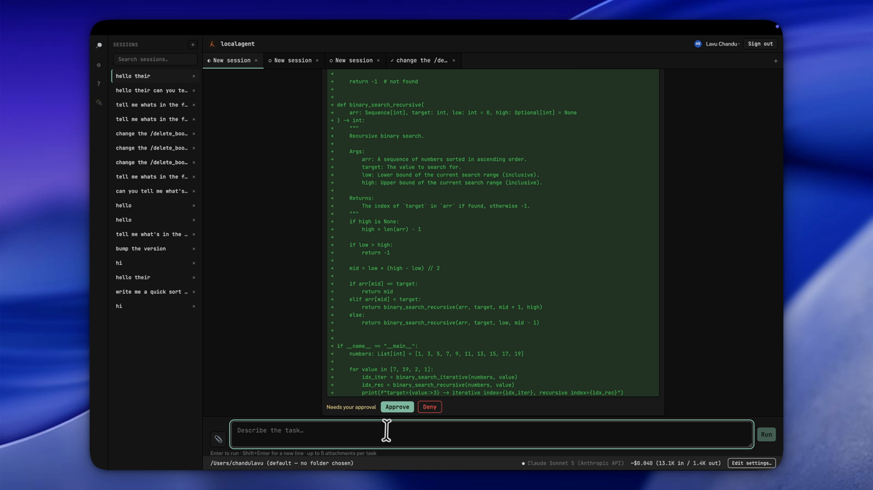Viewport: 873px width, 490px height.
Task: Add a new session with sidebar plus
Action: 193,45
